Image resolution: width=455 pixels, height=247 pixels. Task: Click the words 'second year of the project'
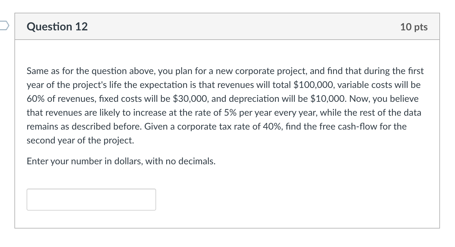[80, 140]
